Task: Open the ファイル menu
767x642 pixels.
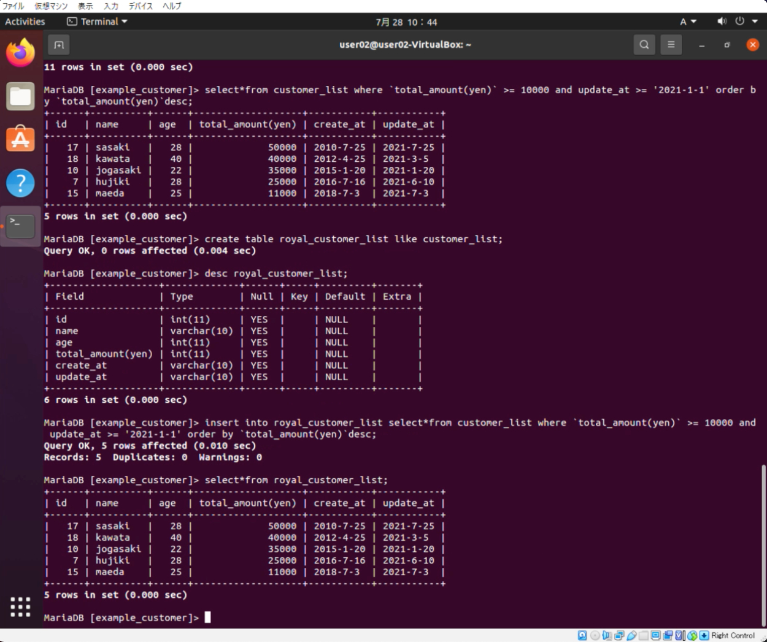Action: (13, 6)
